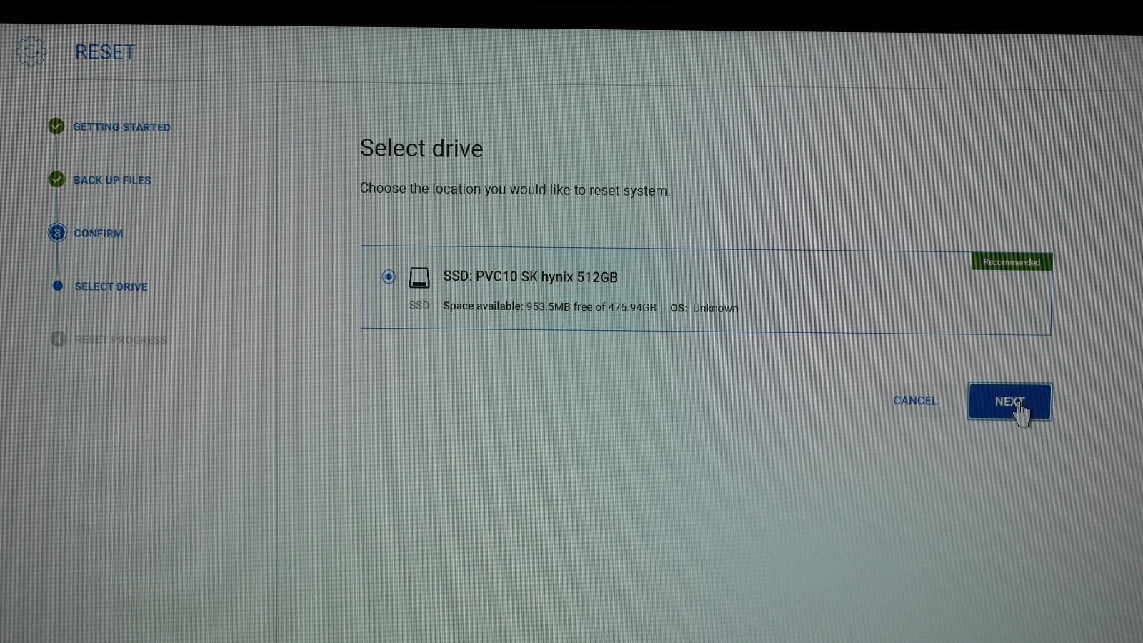Image resolution: width=1143 pixels, height=643 pixels.
Task: Click the 'SSD: PVC10 SK hynix 512GB' drive name
Action: [530, 277]
